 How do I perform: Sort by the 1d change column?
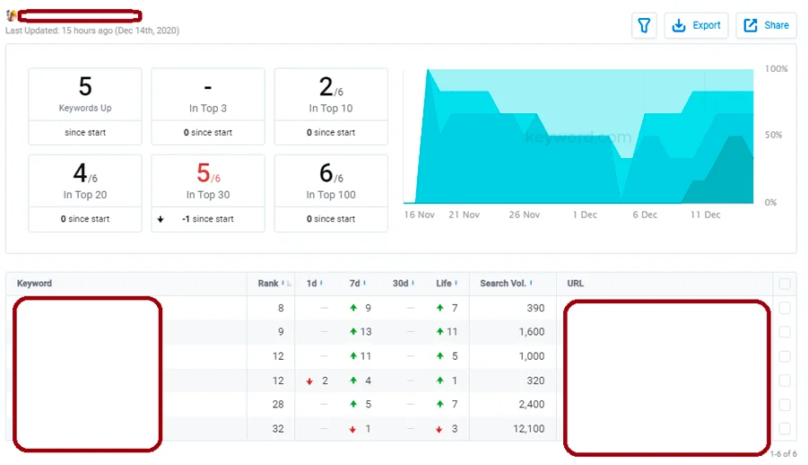312,284
